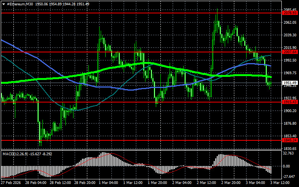Click the 32.763 MACD scale value

point(288,153)
